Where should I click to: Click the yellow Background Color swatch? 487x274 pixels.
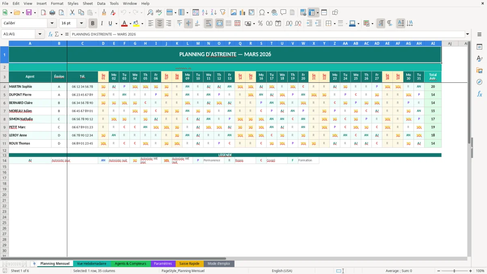136,24
